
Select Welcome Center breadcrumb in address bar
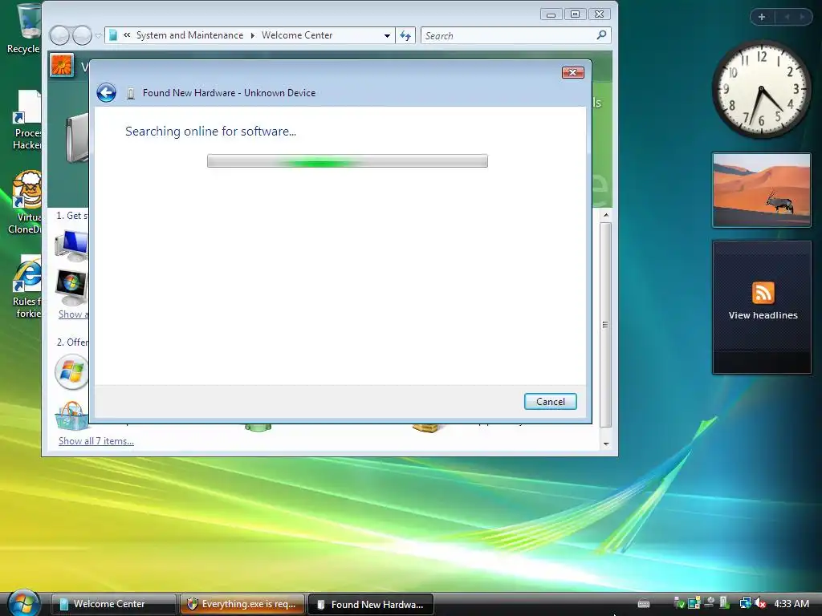tap(297, 35)
